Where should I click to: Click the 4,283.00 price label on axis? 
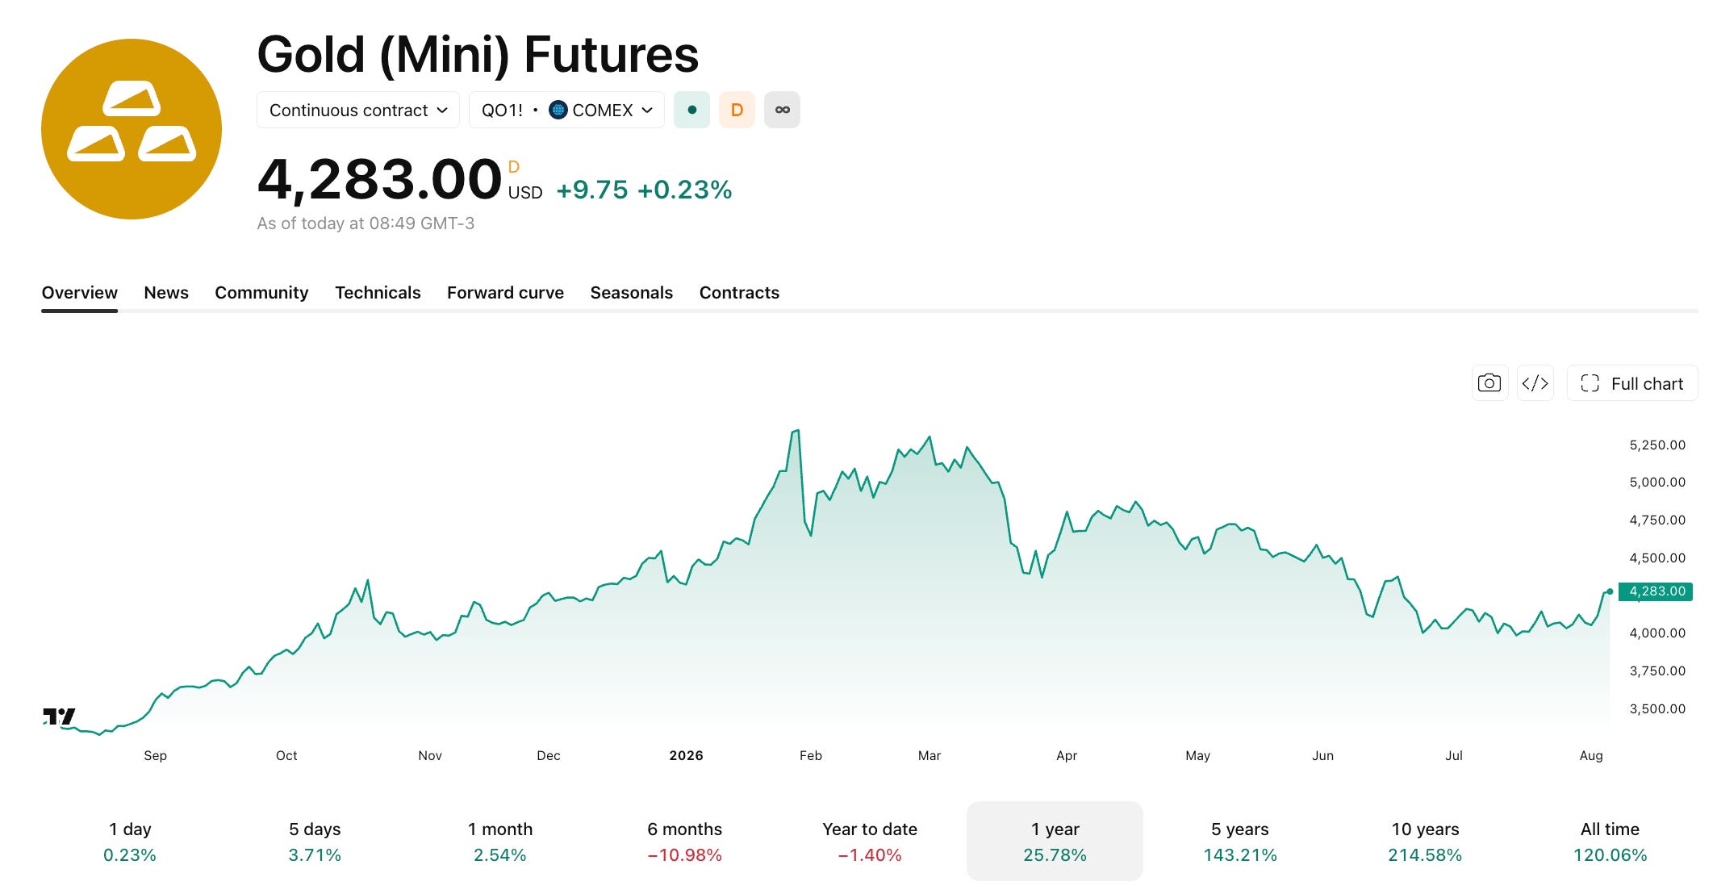(1656, 591)
